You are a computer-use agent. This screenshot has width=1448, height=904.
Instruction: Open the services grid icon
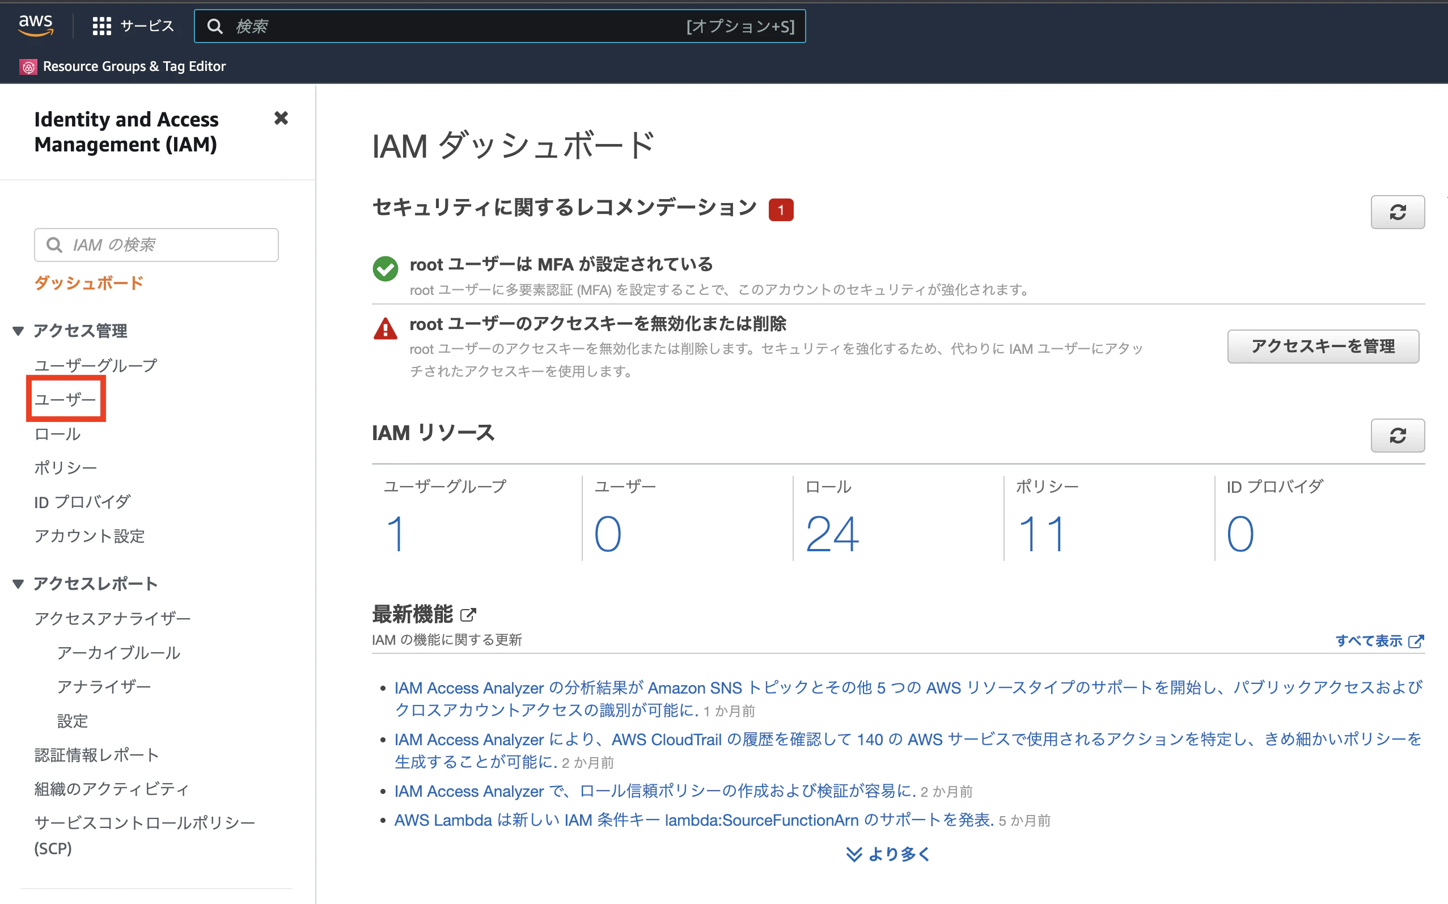point(101,26)
